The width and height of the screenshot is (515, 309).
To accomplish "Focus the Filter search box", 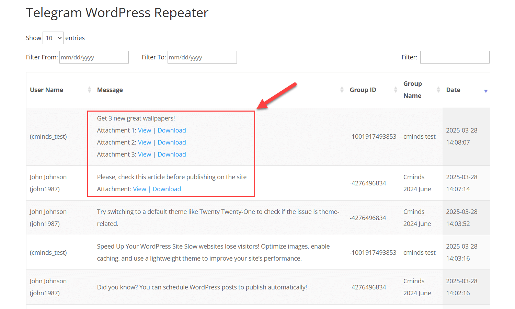I will click(x=455, y=57).
